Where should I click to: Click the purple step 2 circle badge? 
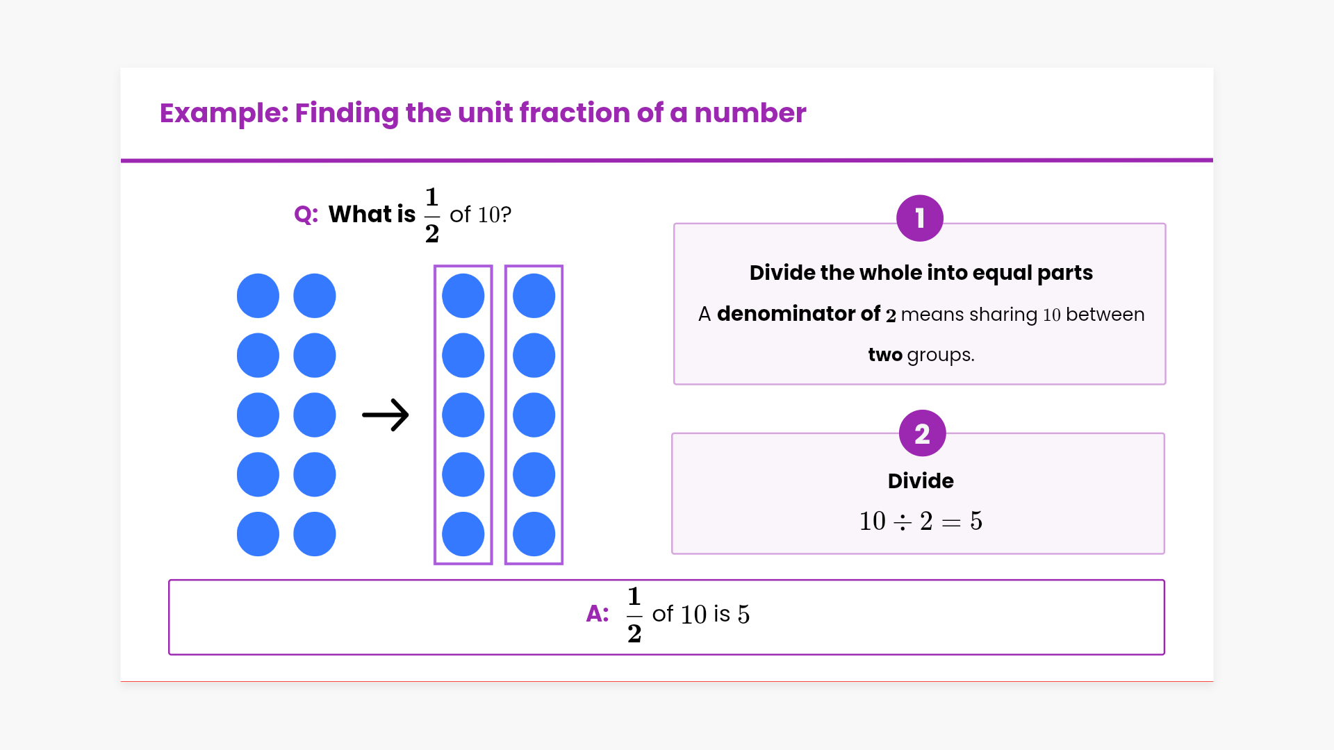(x=922, y=433)
